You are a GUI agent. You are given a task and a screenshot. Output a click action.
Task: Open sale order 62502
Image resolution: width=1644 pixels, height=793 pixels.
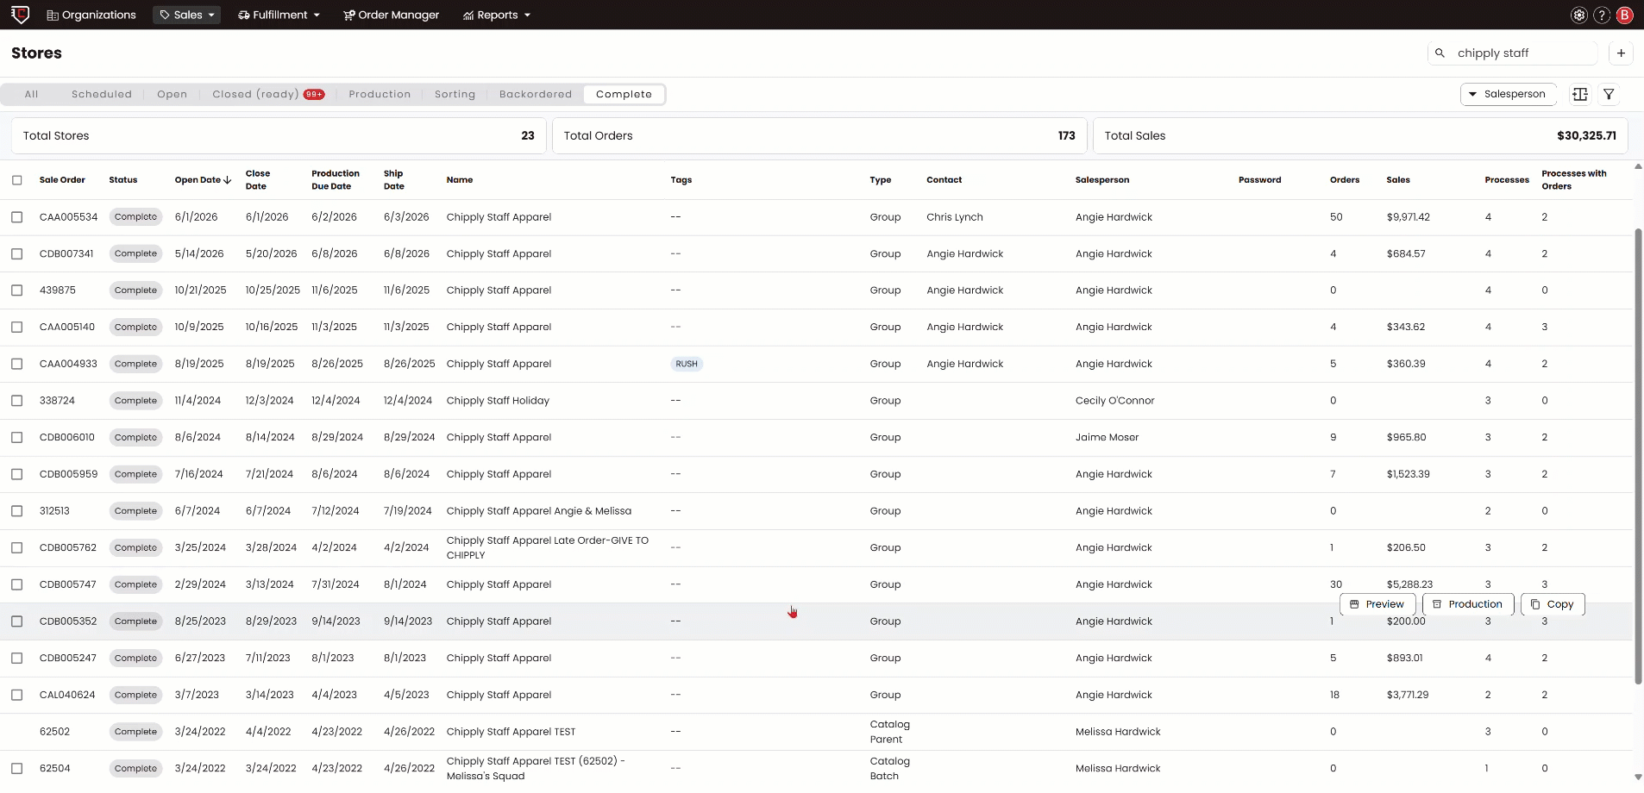click(54, 732)
